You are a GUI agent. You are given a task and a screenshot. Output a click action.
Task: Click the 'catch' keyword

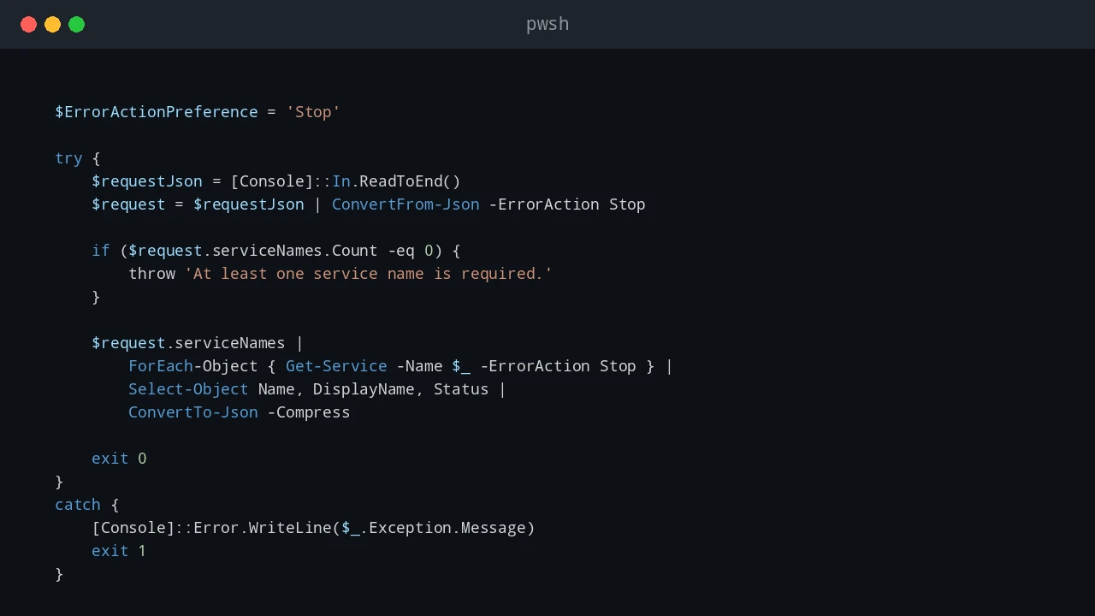click(78, 505)
